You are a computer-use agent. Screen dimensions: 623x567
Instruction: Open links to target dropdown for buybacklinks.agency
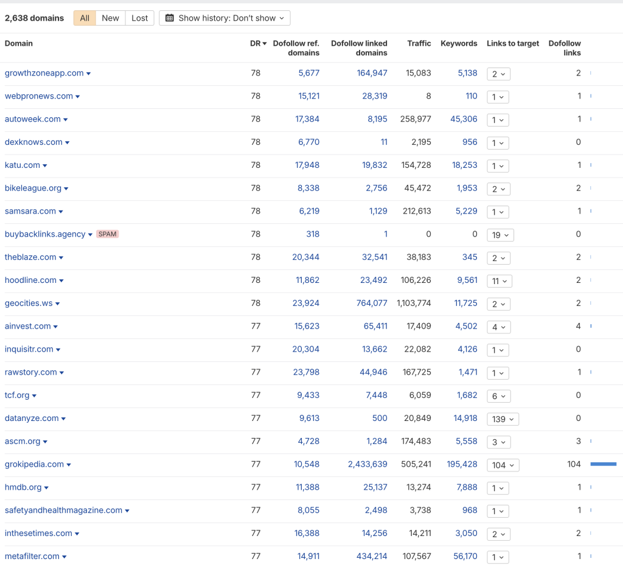(500, 235)
